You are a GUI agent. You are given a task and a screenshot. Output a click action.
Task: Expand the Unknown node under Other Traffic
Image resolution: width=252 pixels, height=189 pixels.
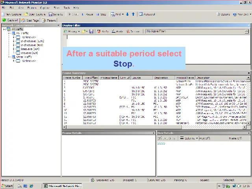pos(14,61)
